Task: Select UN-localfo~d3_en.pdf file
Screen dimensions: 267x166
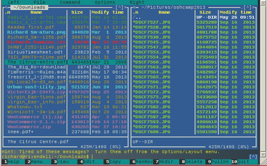Action: coord(66,82)
